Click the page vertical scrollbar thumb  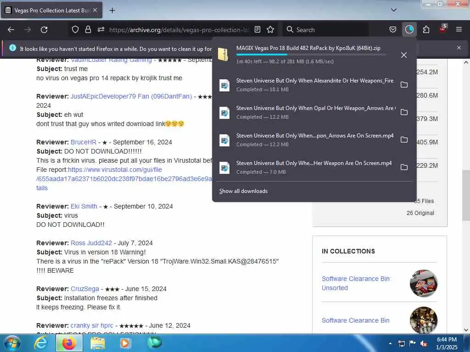click(x=466, y=195)
